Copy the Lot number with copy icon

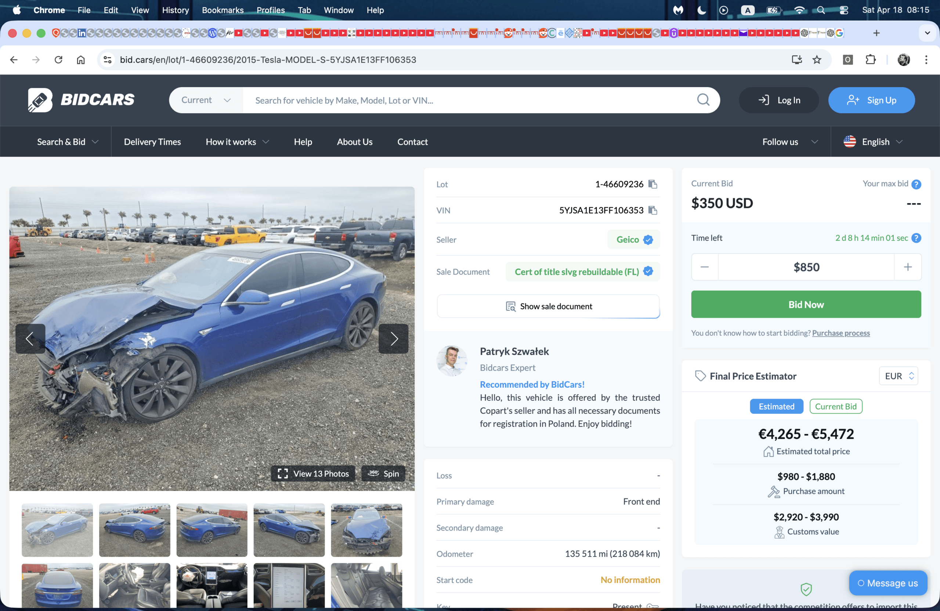653,184
